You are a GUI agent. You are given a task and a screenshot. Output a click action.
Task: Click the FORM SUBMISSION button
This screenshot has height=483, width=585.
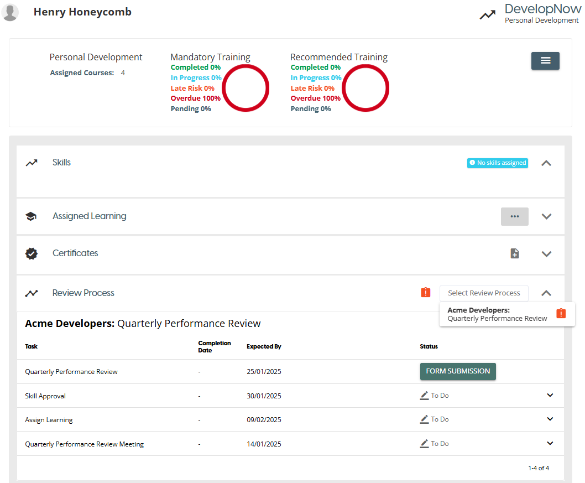[x=458, y=371]
